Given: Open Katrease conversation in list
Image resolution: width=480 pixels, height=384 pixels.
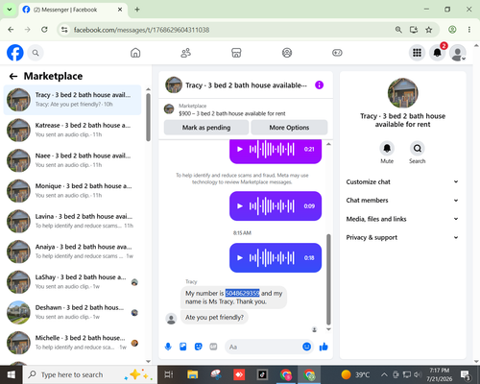Looking at the screenshot, I should [x=72, y=130].
